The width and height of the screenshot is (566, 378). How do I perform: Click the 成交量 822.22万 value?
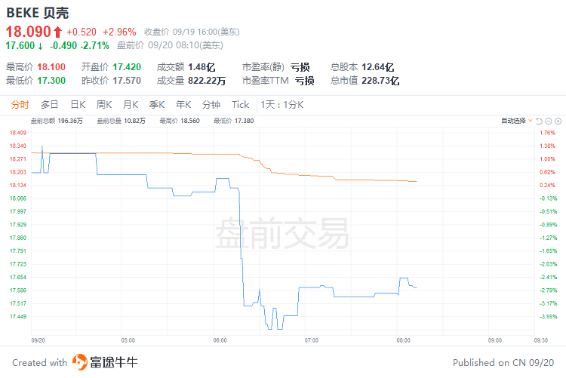click(207, 81)
